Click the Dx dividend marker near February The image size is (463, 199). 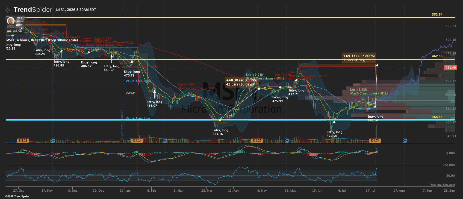[x=165, y=141]
